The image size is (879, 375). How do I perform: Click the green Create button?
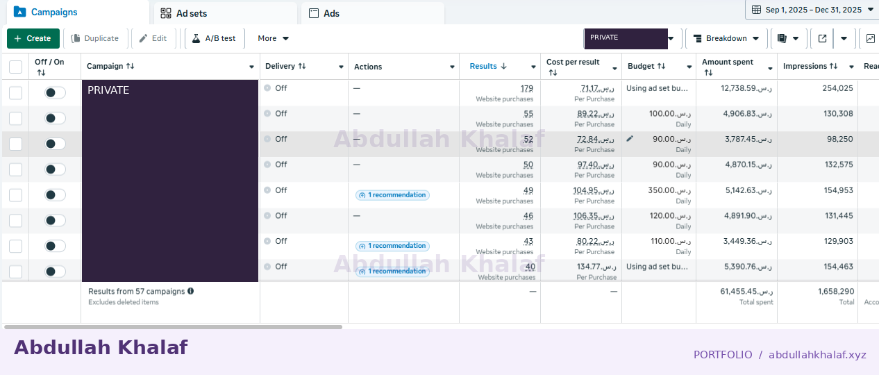coord(33,39)
